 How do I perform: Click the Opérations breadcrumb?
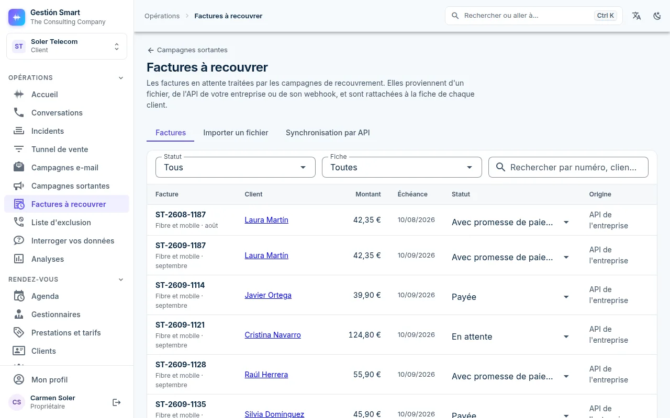(162, 16)
